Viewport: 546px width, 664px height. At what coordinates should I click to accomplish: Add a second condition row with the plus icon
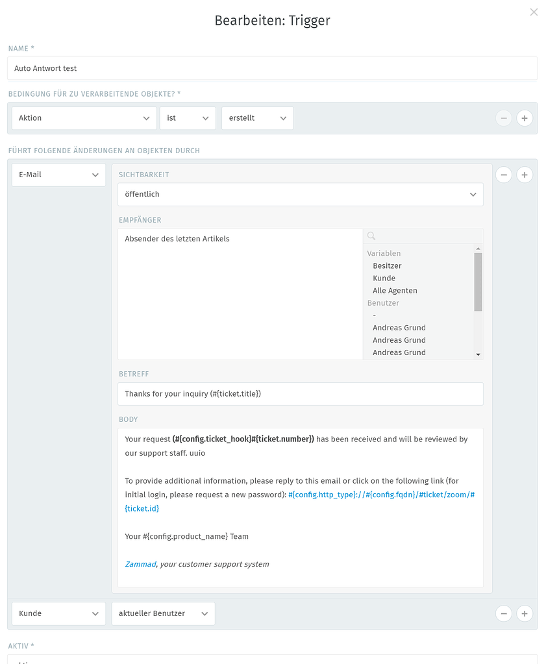coord(525,118)
